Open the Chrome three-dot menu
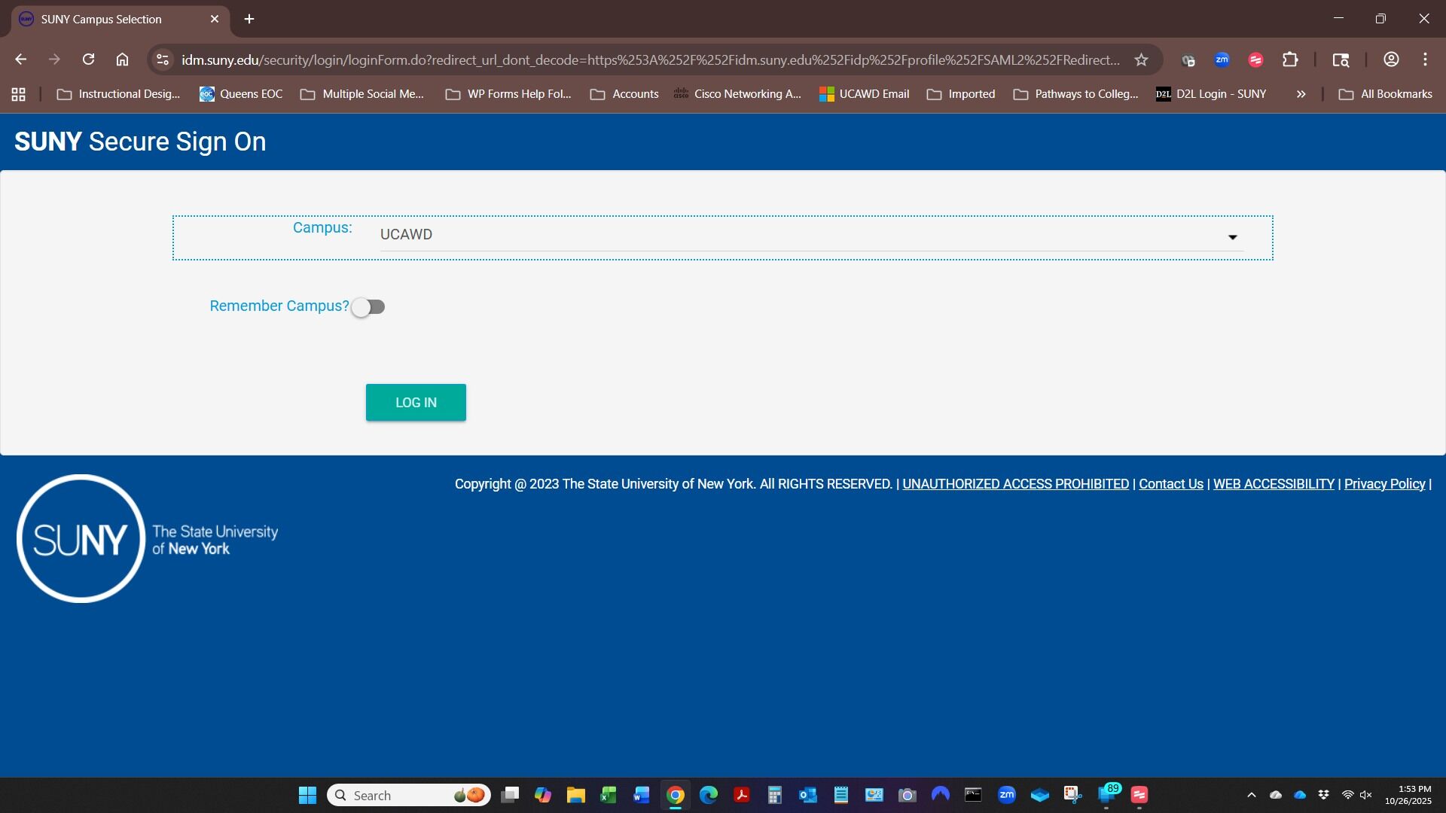This screenshot has width=1446, height=813. click(x=1425, y=59)
